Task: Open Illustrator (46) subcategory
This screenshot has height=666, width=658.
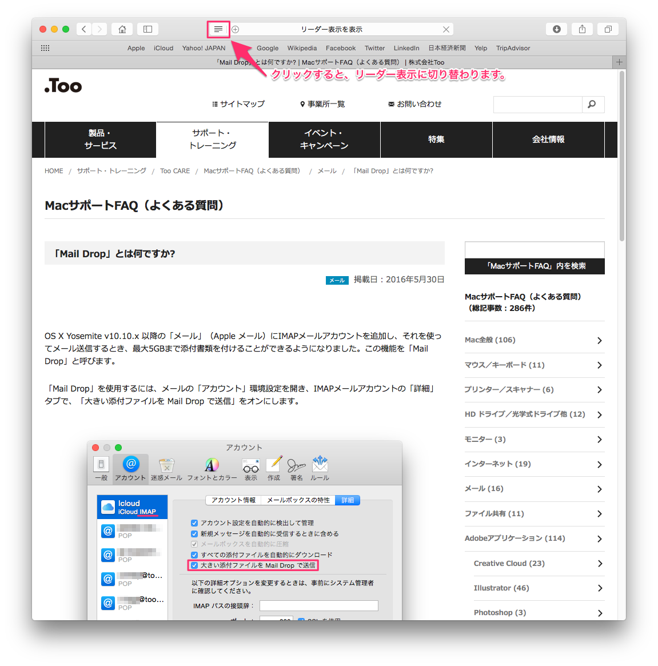Action: [539, 588]
